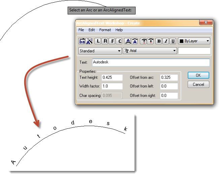Click the Width factor label

[x=89, y=86]
